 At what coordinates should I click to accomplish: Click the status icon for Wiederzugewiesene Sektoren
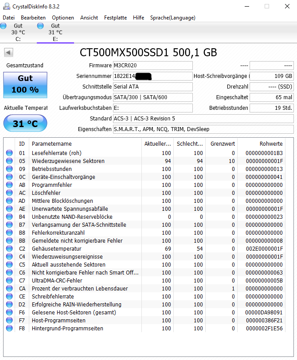pos(9,161)
